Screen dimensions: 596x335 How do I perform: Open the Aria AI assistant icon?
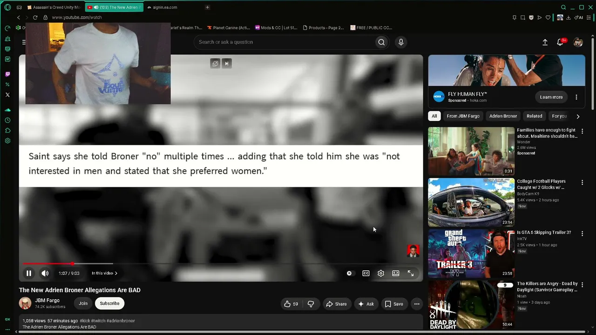(579, 17)
